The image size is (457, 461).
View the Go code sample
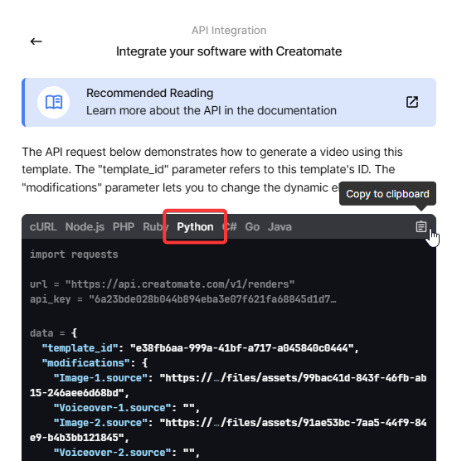point(252,226)
